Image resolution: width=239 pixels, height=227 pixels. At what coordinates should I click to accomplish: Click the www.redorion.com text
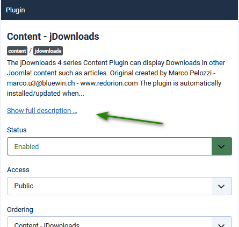109,83
